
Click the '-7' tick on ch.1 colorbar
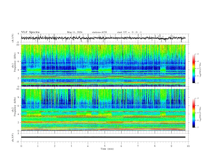(x=198, y=83)
